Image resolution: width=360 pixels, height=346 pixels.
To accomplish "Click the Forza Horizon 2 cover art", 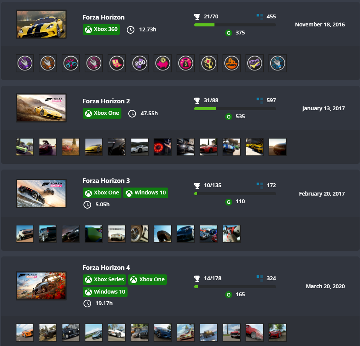I will pyautogui.click(x=41, y=108).
